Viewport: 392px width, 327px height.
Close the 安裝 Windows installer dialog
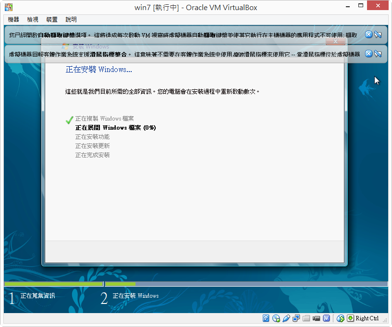[x=335, y=41]
